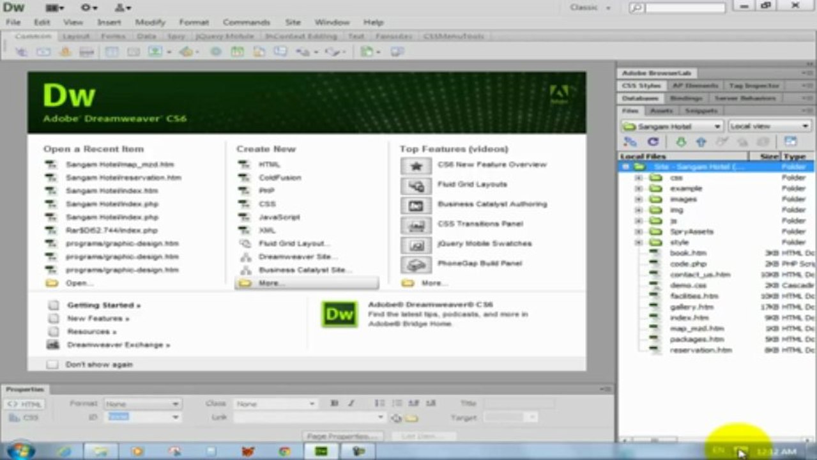
Task: Click the Page Properties button
Action: point(342,436)
